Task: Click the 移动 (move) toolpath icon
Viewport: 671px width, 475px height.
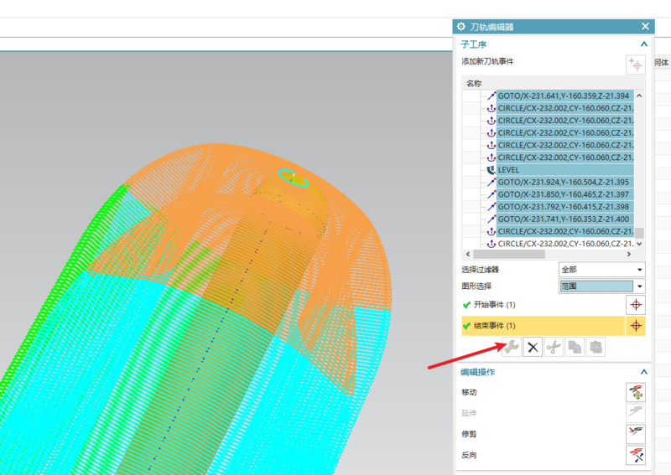Action: click(x=636, y=393)
